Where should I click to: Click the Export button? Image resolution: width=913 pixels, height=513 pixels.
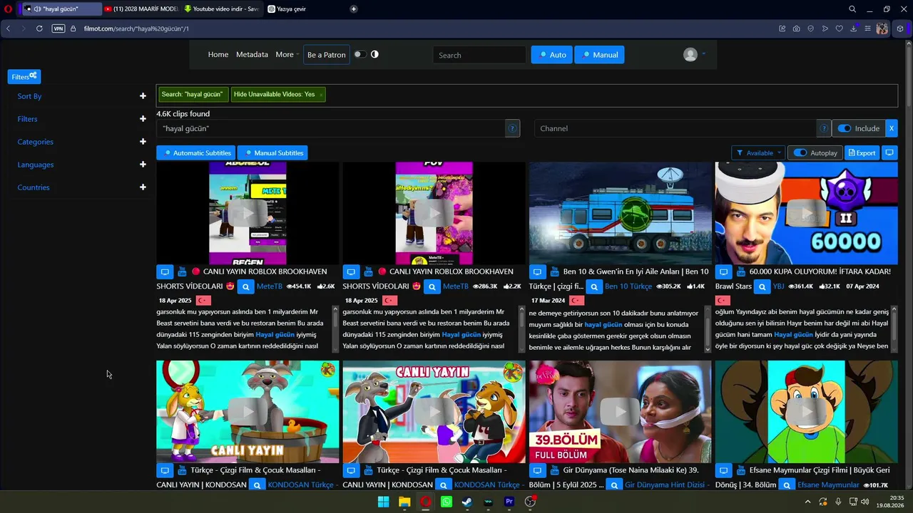[x=862, y=152]
